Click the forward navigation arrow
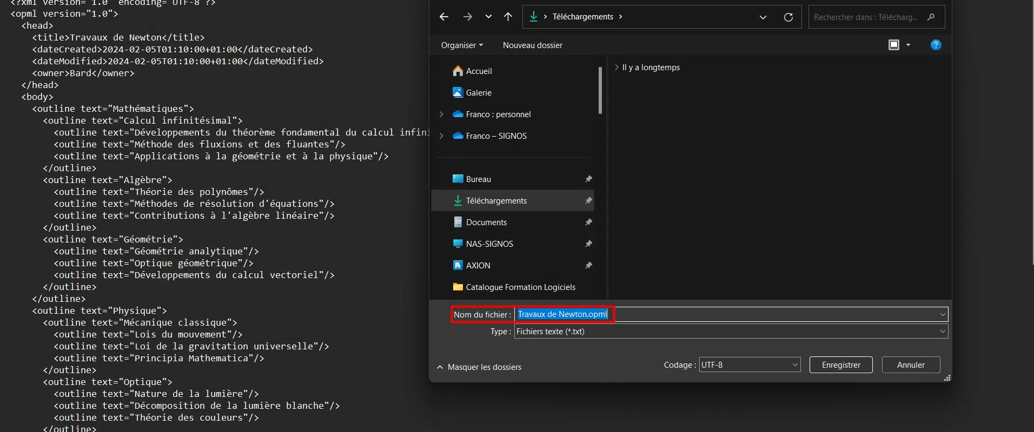Viewport: 1034px width, 432px height. (468, 17)
